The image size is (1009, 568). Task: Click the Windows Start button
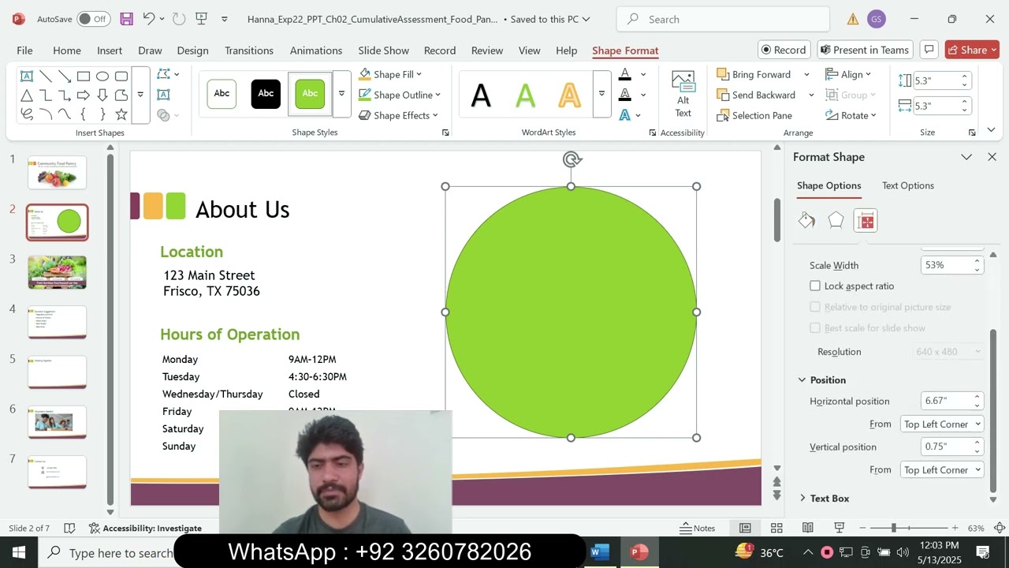pos(19,552)
